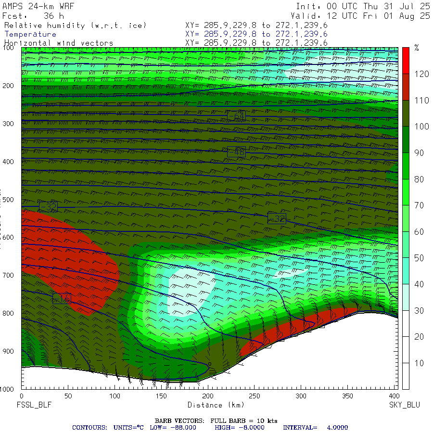Click the 10 color bar label

tap(419, 363)
